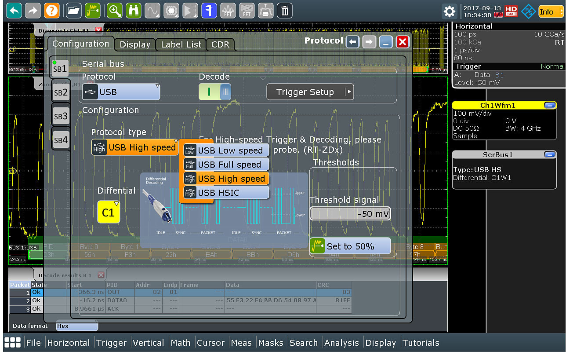Open the File menu
The width and height of the screenshot is (566, 352).
click(33, 343)
